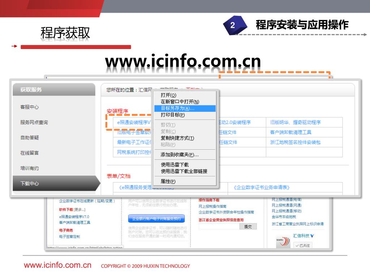
Task: Open the 电子签章定制 link
Action: pos(69,237)
